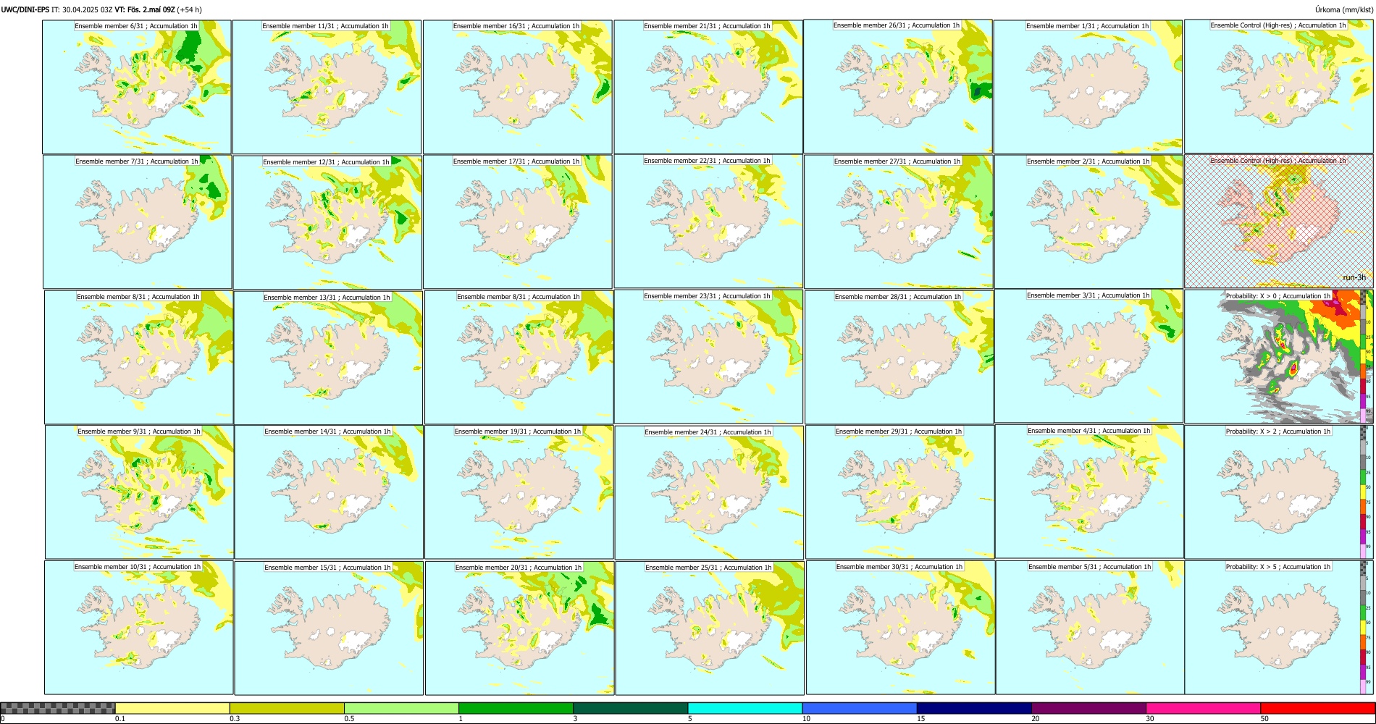Select the Ensemble member 9/31 map
The width and height of the screenshot is (1376, 724).
tap(139, 492)
